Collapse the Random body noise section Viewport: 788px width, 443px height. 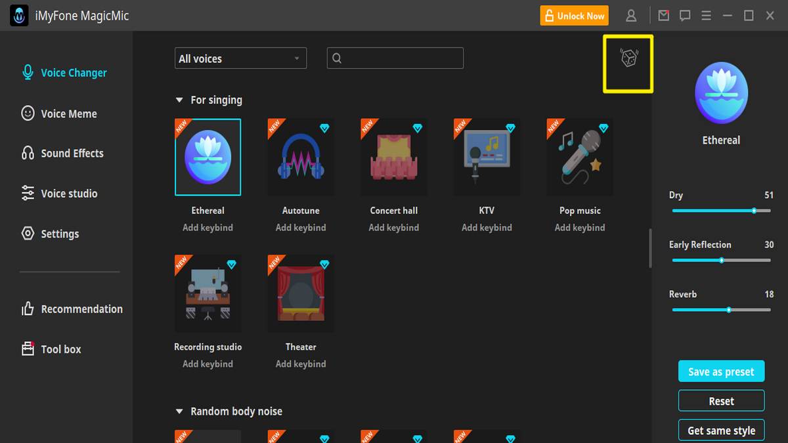(x=179, y=412)
